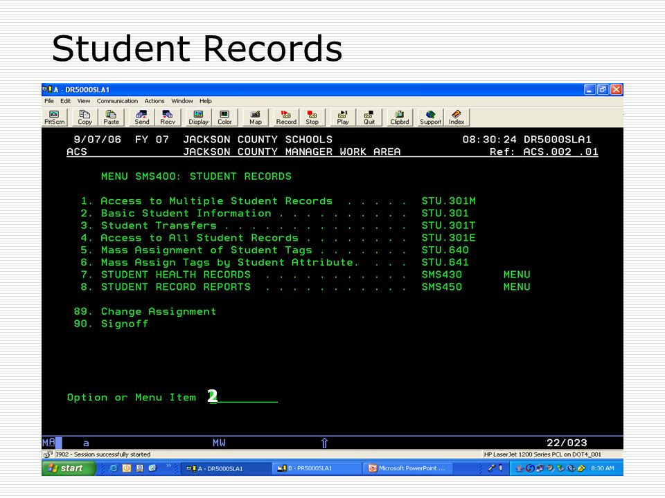This screenshot has height=498, width=665.
Task: Open the Display settings toolbar icon
Action: [199, 118]
